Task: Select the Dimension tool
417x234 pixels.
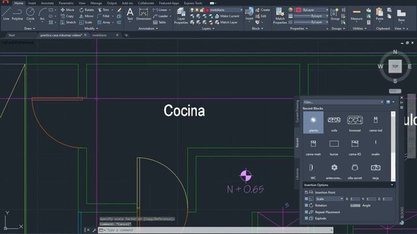Action: [x=143, y=14]
